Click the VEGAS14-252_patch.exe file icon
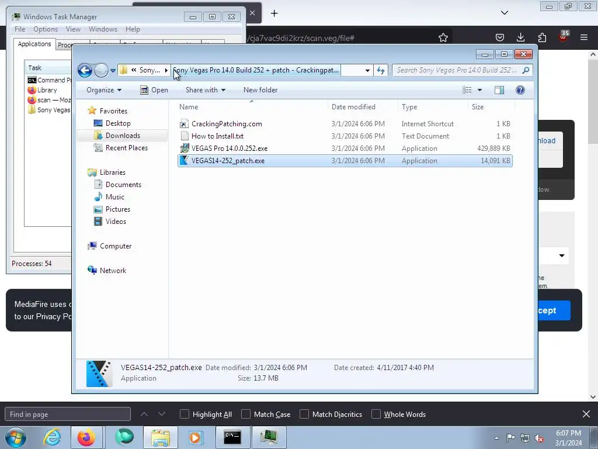Viewport: 598px width, 449px height. tap(184, 160)
